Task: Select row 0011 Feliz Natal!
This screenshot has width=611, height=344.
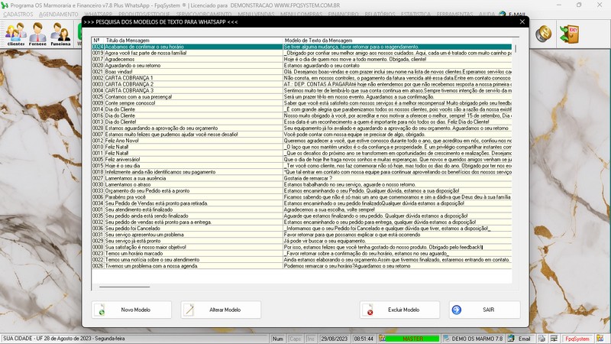Action: 302,154
